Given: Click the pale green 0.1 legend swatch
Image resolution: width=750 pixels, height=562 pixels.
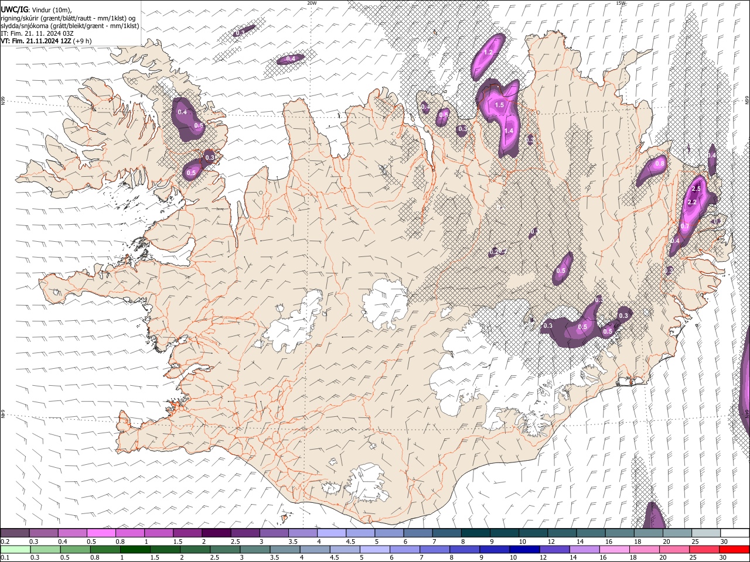Looking at the screenshot, I should 15,549.
